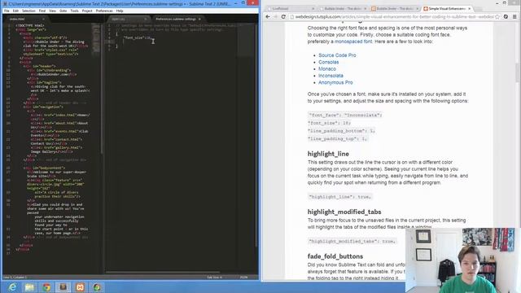Open the Chrome hamburger menu

(x=514, y=16)
